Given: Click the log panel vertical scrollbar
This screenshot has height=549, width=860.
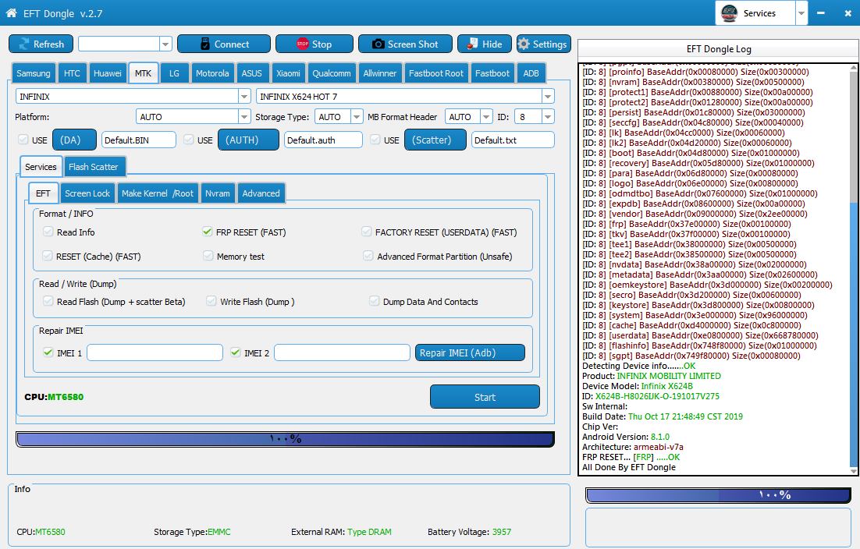Looking at the screenshot, I should coord(854,268).
